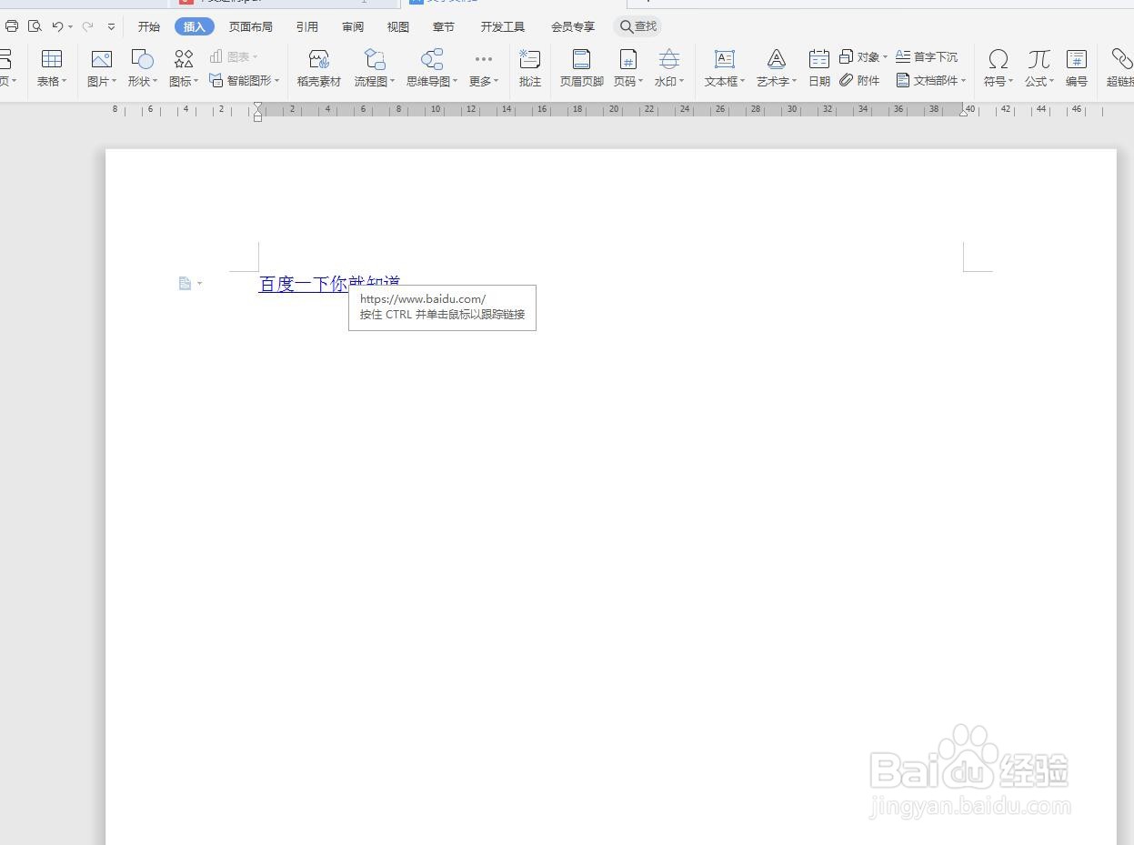Click the 百度一下你就知道 hyperlink text
The image size is (1134, 845).
click(x=330, y=284)
